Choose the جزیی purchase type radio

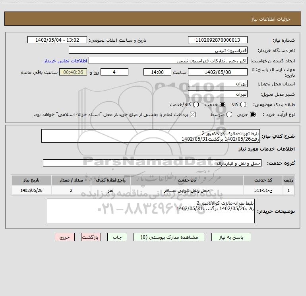tap(253, 114)
